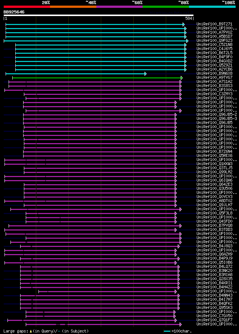Open hit UniRef100_A7S1A2
This screenshot has height=334, width=239.
[214, 81]
